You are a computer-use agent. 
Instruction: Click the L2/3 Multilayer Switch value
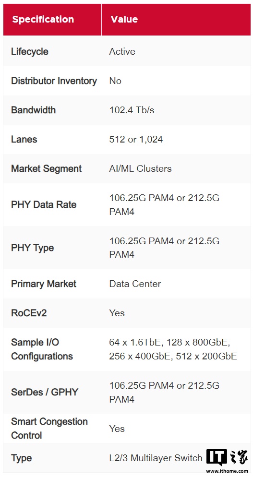point(156,458)
